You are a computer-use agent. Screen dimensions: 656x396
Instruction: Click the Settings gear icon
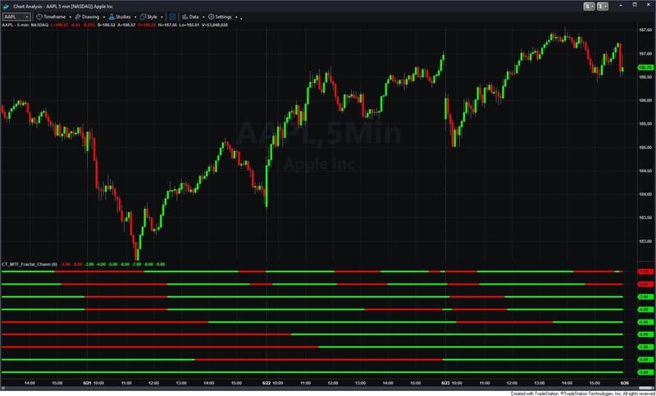pyautogui.click(x=212, y=16)
